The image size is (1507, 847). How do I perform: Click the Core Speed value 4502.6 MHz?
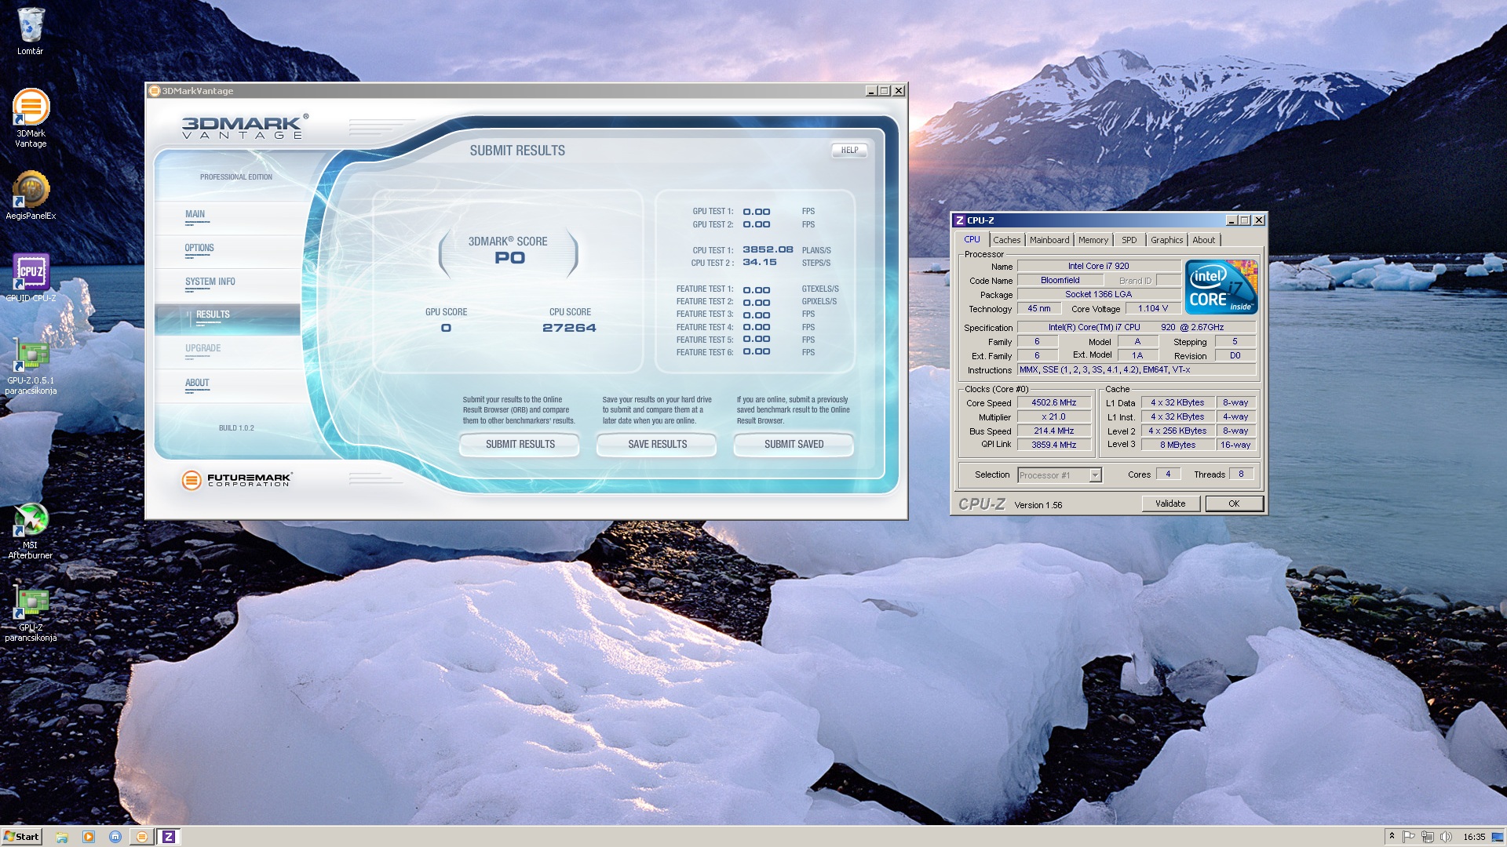(x=1053, y=403)
